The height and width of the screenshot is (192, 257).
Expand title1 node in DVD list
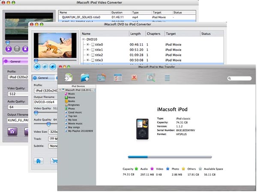tap(88, 50)
